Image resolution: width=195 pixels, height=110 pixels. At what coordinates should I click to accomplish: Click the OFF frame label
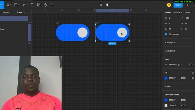97,23
